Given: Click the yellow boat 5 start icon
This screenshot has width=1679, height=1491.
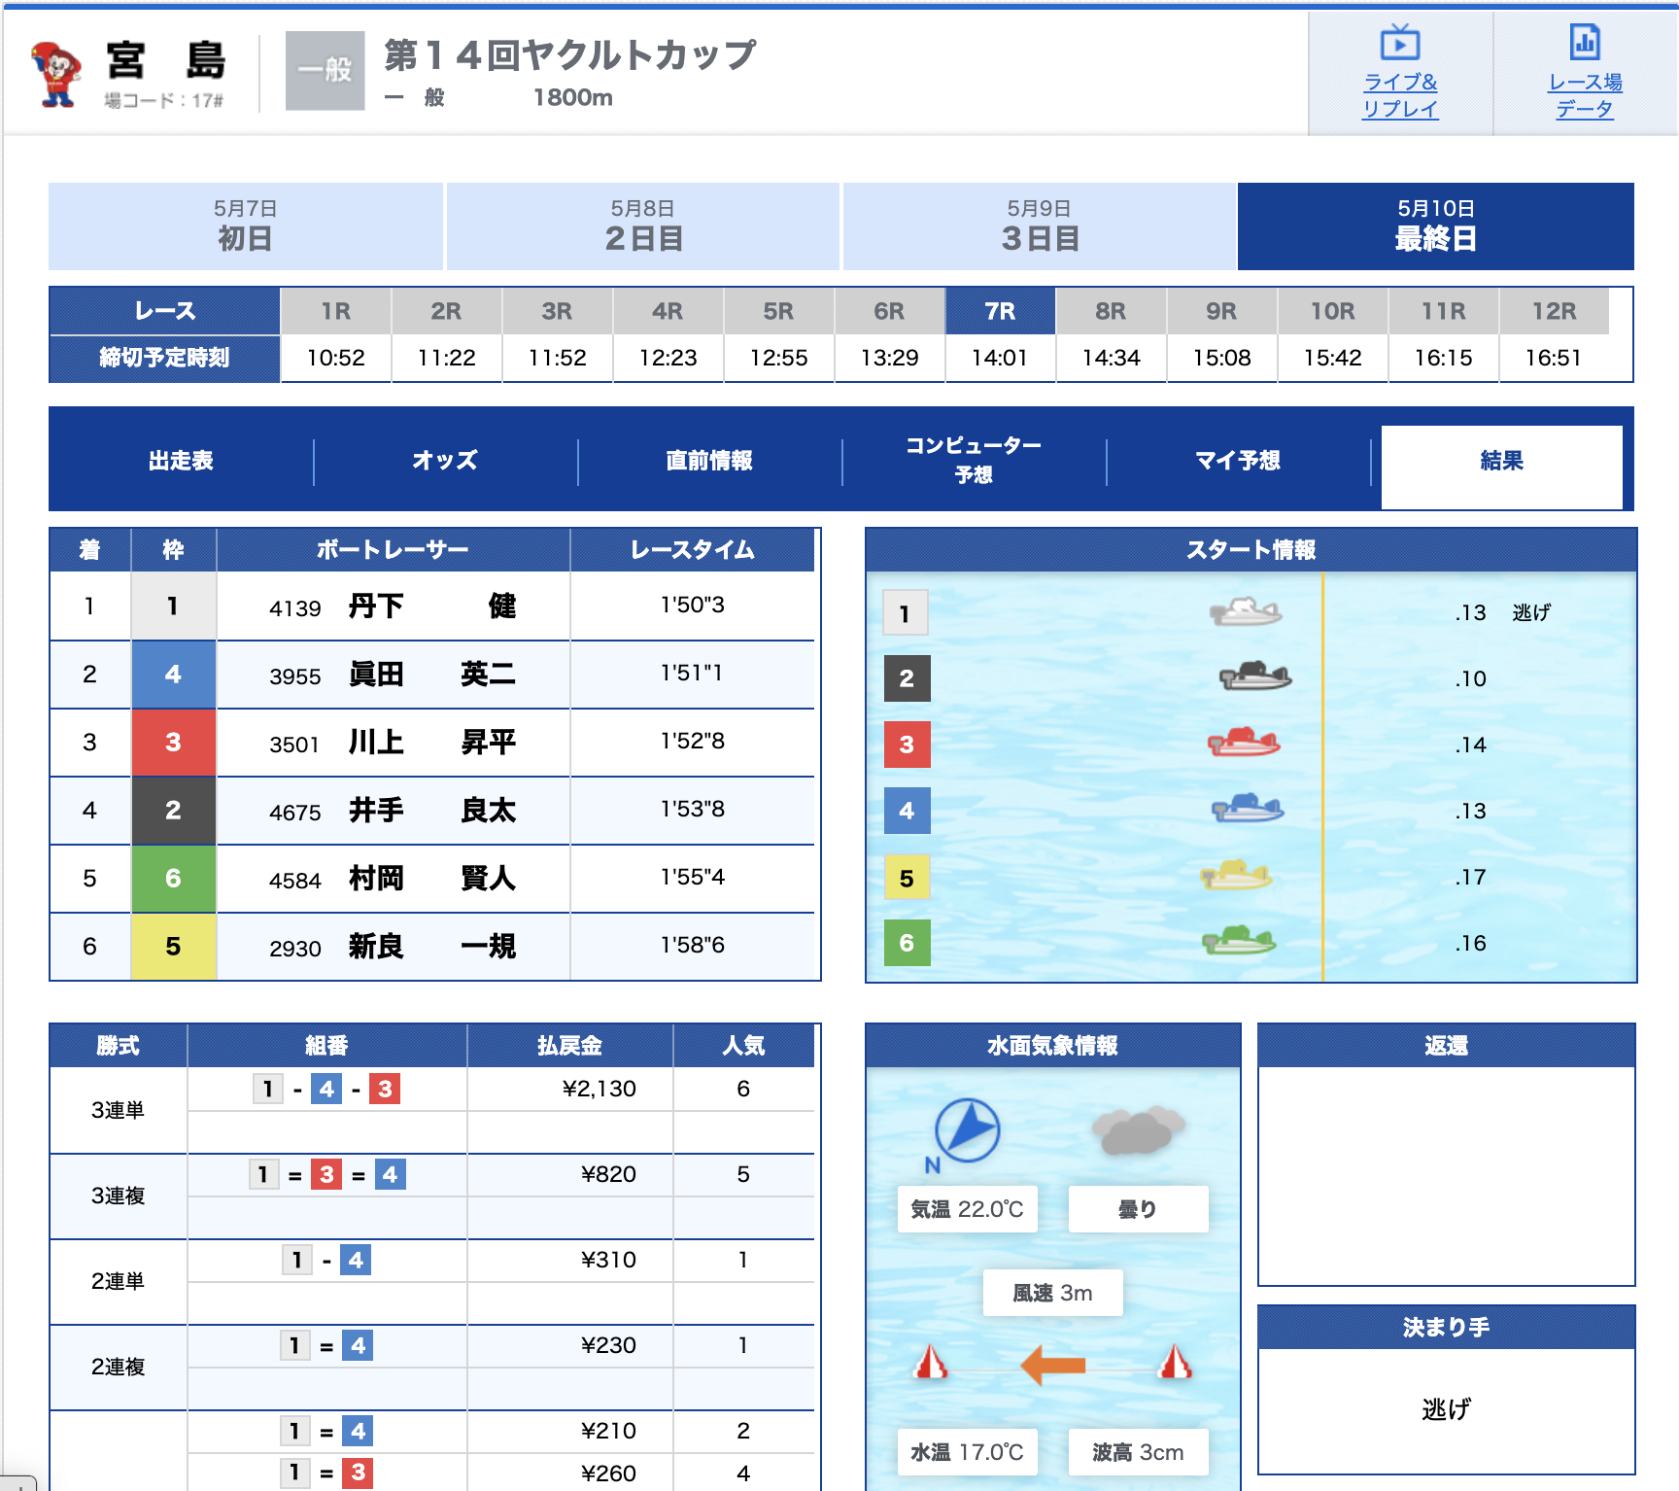Looking at the screenshot, I should [x=1235, y=876].
